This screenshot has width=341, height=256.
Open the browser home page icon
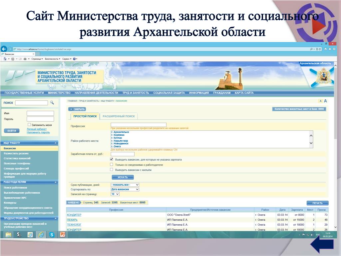[326, 49]
